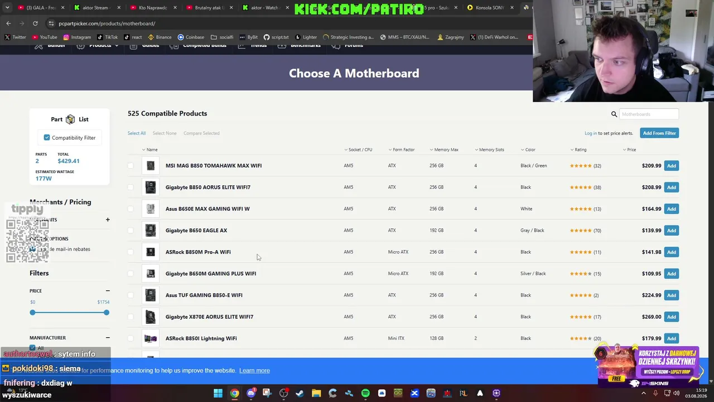Click the MSI MAG B850 TOMAHAWK thumbnail
714x402 pixels.
point(151,166)
